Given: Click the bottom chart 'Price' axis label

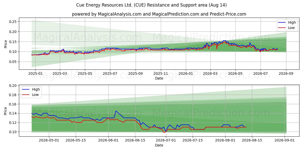Looking at the screenshot, I should pos(6,111).
